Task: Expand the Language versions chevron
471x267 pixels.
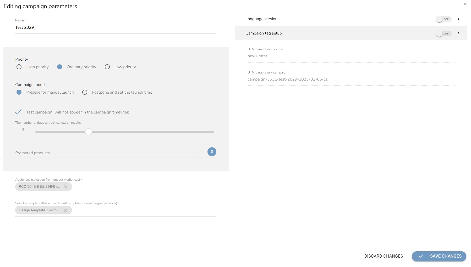Action: (459, 19)
